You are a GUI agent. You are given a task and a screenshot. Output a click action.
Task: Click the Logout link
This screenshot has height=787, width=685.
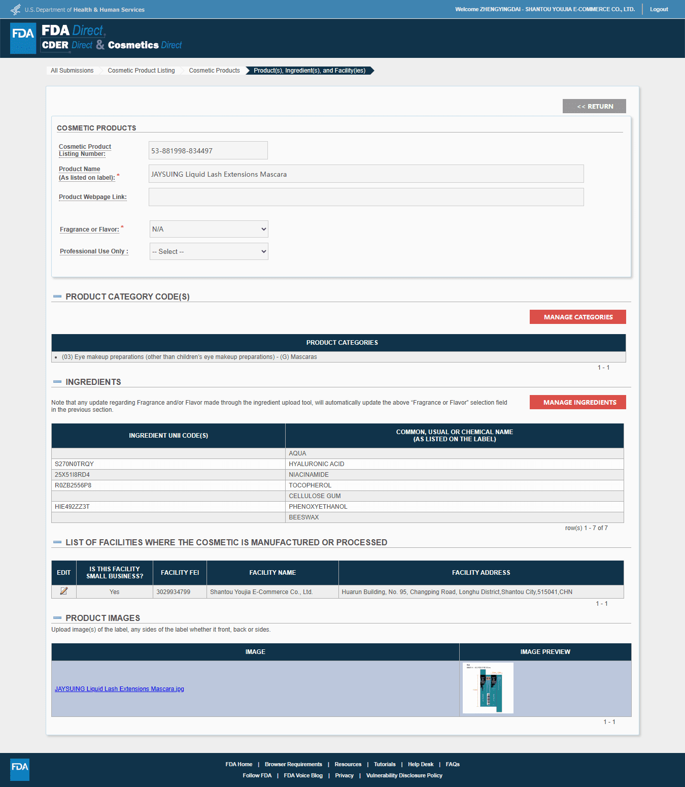pos(659,9)
